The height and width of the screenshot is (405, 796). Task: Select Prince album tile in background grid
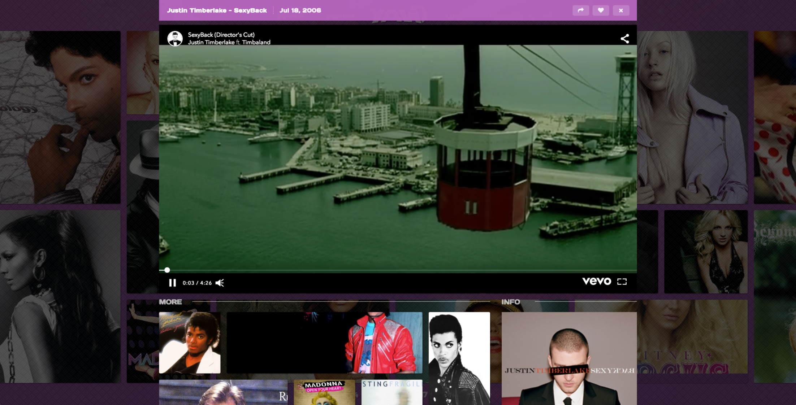point(60,117)
